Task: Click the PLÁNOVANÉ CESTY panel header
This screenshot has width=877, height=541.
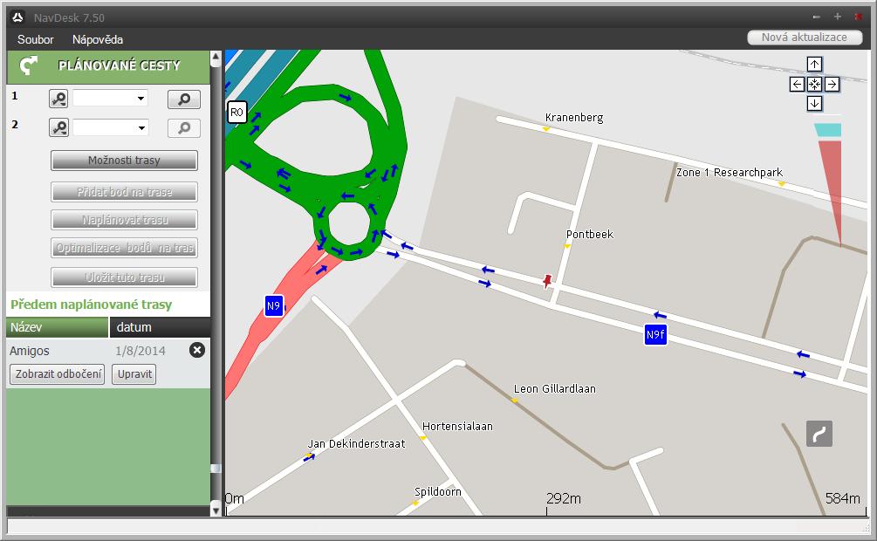Action: (108, 66)
